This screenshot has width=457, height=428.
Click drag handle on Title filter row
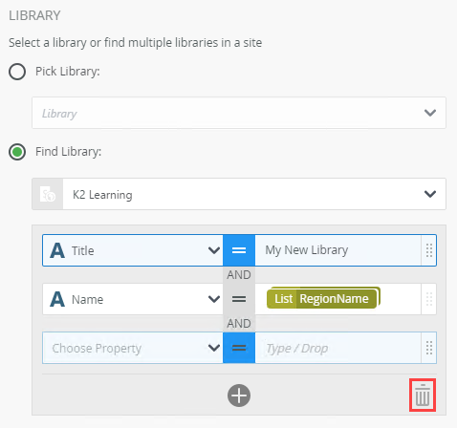pyautogui.click(x=429, y=250)
